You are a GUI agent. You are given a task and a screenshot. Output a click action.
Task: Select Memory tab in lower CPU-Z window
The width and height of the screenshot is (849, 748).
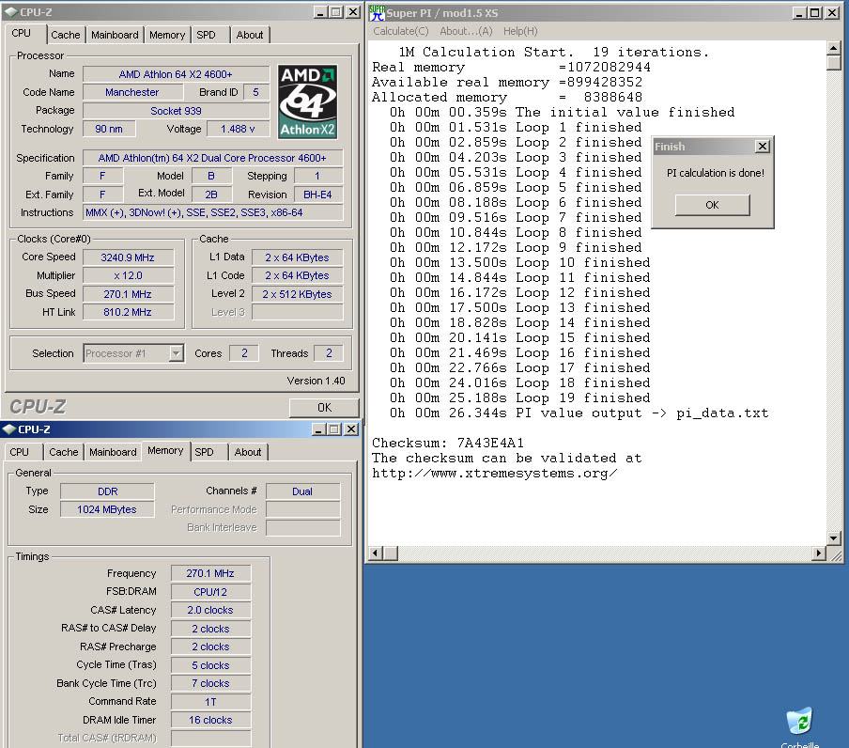(x=165, y=450)
